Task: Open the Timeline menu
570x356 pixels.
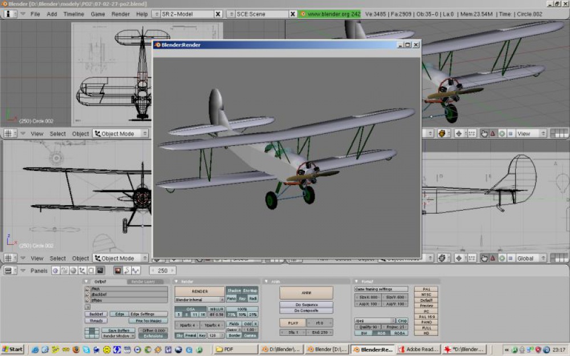Action: coord(74,14)
